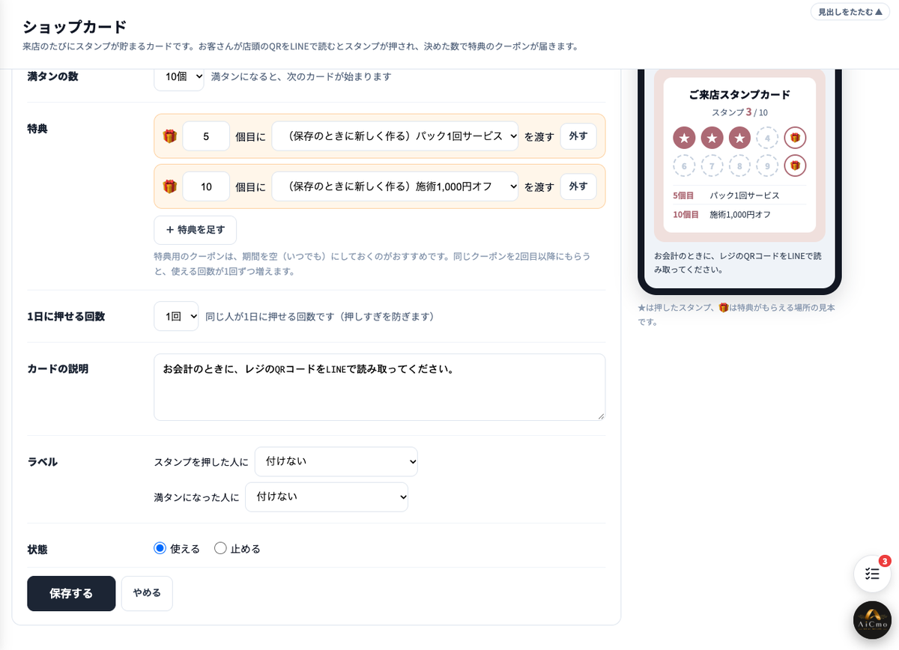The height and width of the screenshot is (650, 899).
Task: Click 施術1,000円オフ in preview reward list
Action: click(740, 215)
